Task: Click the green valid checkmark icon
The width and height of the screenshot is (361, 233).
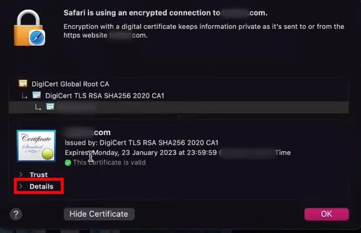Action: 68,163
